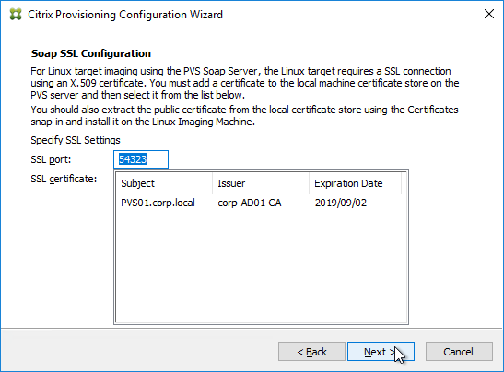Click the Soap SSL Configuration heading

(x=91, y=53)
